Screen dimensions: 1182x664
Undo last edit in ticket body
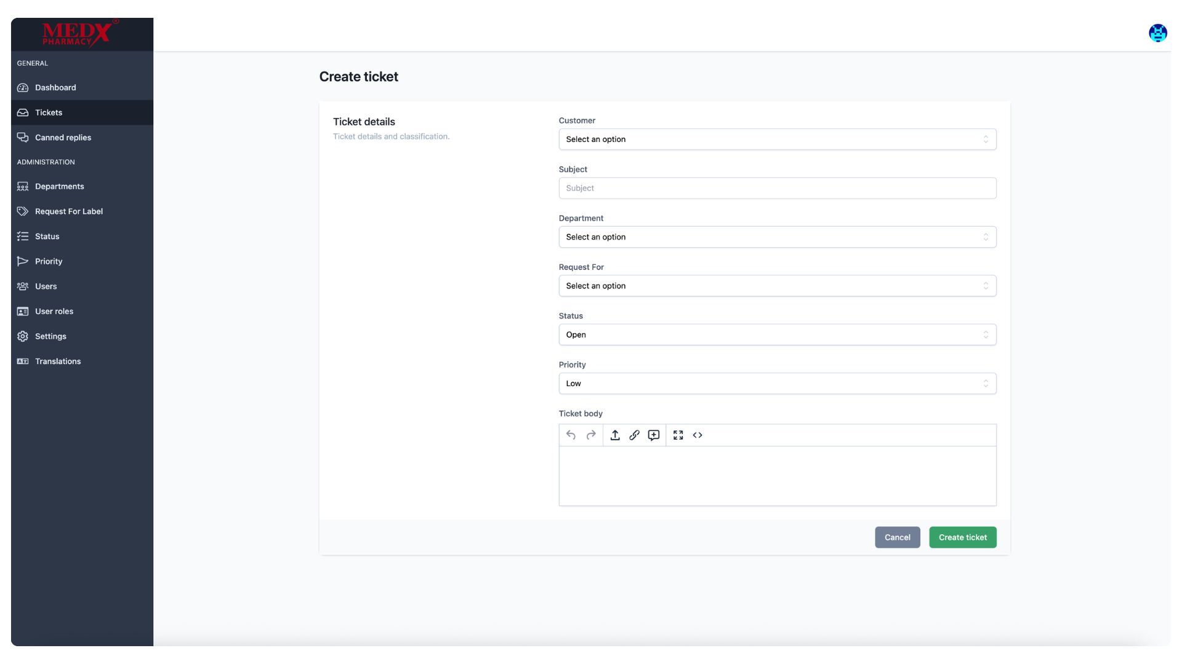coord(571,435)
